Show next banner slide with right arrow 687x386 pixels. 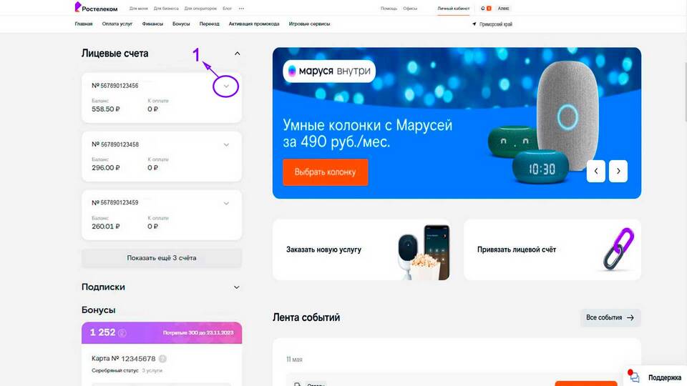click(x=618, y=171)
